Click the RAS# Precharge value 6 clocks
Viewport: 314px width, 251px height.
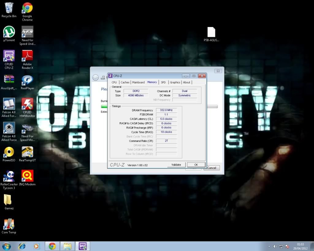[x=167, y=128]
